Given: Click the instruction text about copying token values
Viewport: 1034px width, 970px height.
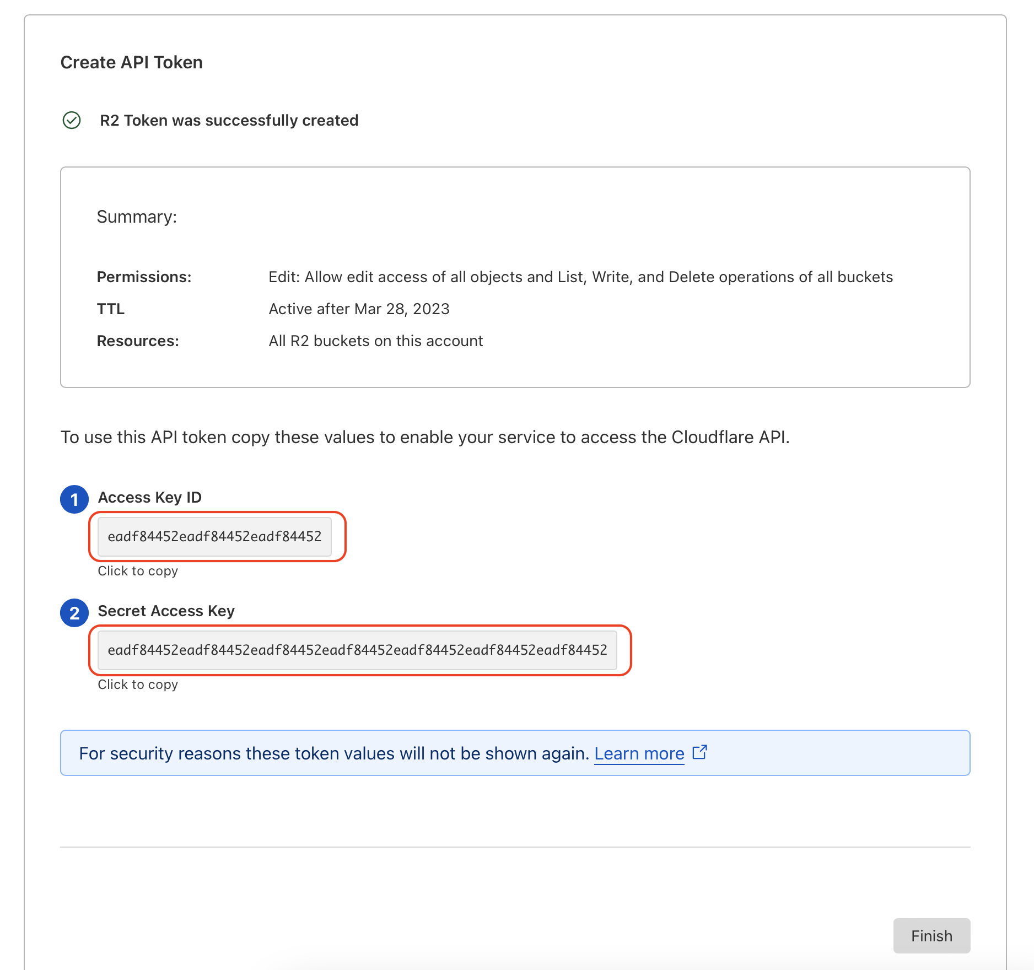Looking at the screenshot, I should 425,436.
